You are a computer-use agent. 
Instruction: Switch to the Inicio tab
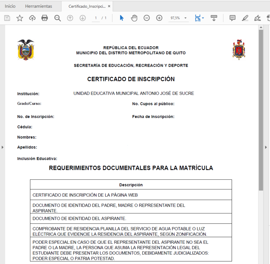10,6
